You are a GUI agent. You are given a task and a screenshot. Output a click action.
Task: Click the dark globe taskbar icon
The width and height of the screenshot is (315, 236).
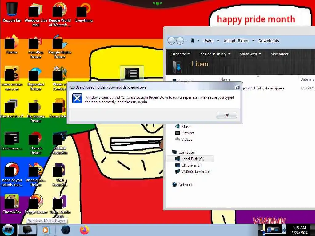[x=66, y=230]
